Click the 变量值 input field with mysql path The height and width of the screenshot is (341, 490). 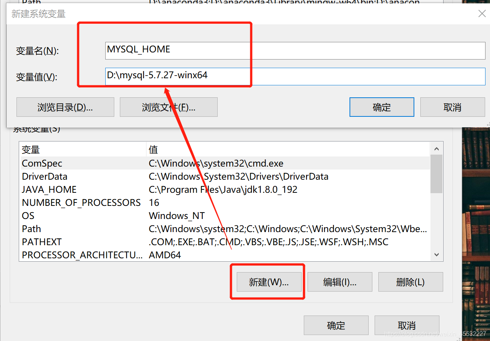click(296, 76)
